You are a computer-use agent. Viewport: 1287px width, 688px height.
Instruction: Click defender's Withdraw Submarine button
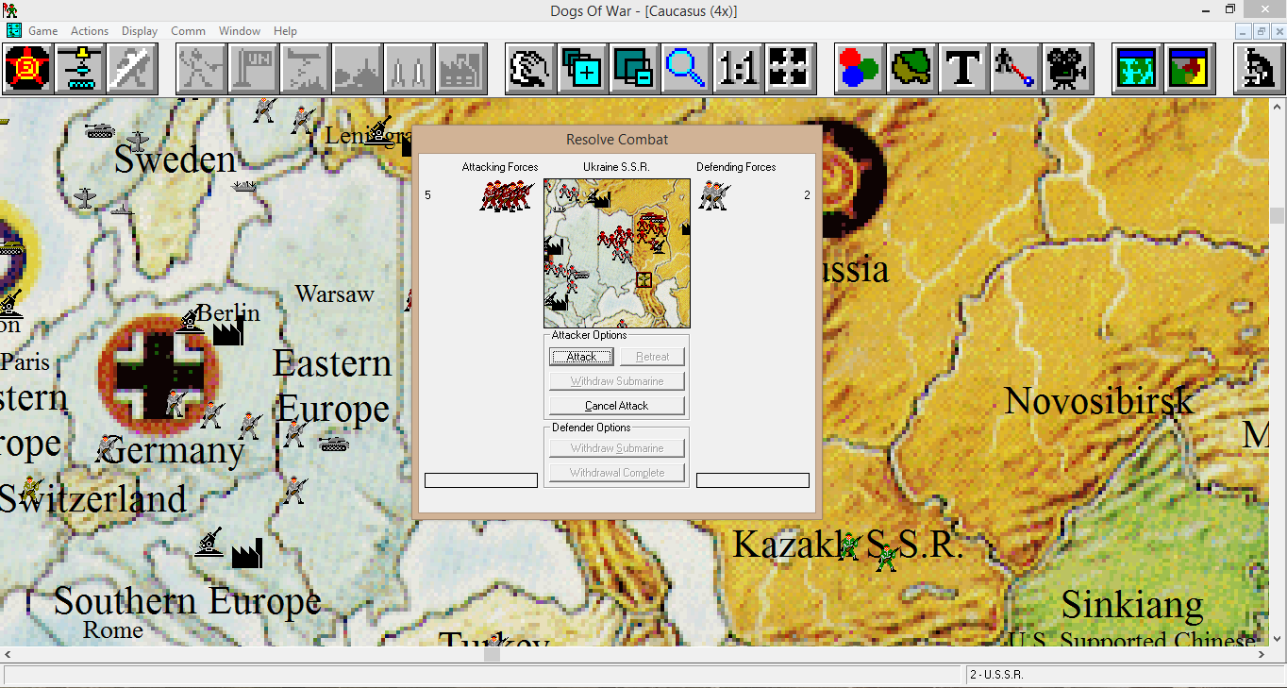tap(617, 448)
